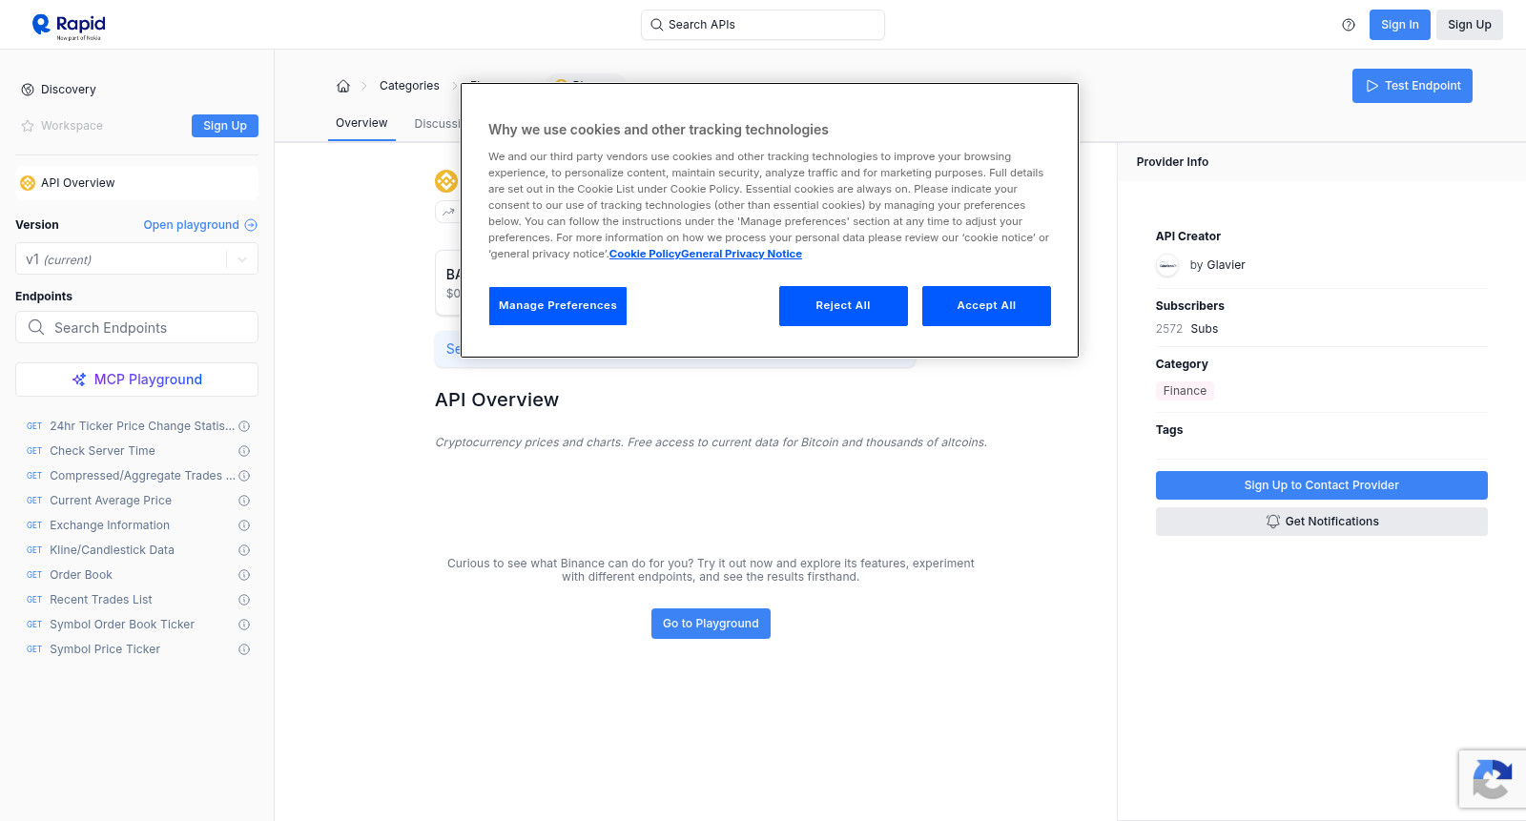
Task: Sign in from the top bar
Action: (x=1399, y=25)
